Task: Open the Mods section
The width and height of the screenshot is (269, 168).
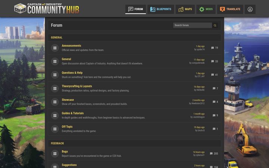Action: [x=206, y=9]
